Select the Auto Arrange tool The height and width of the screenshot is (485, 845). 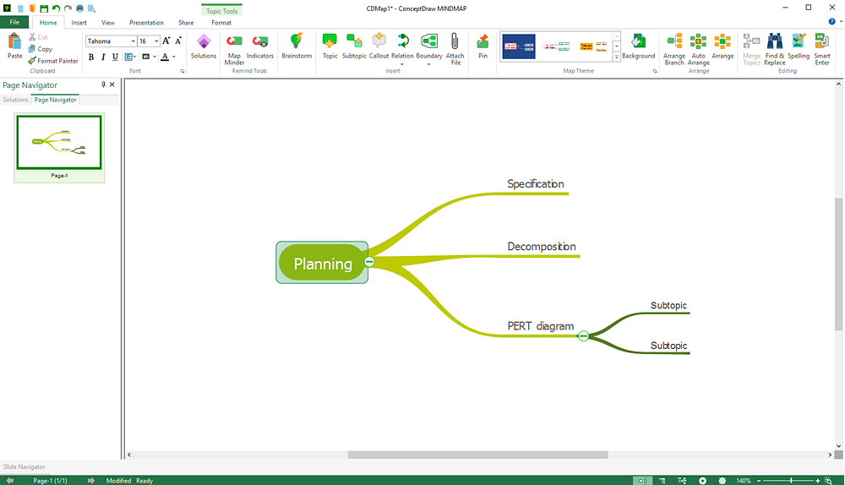698,46
